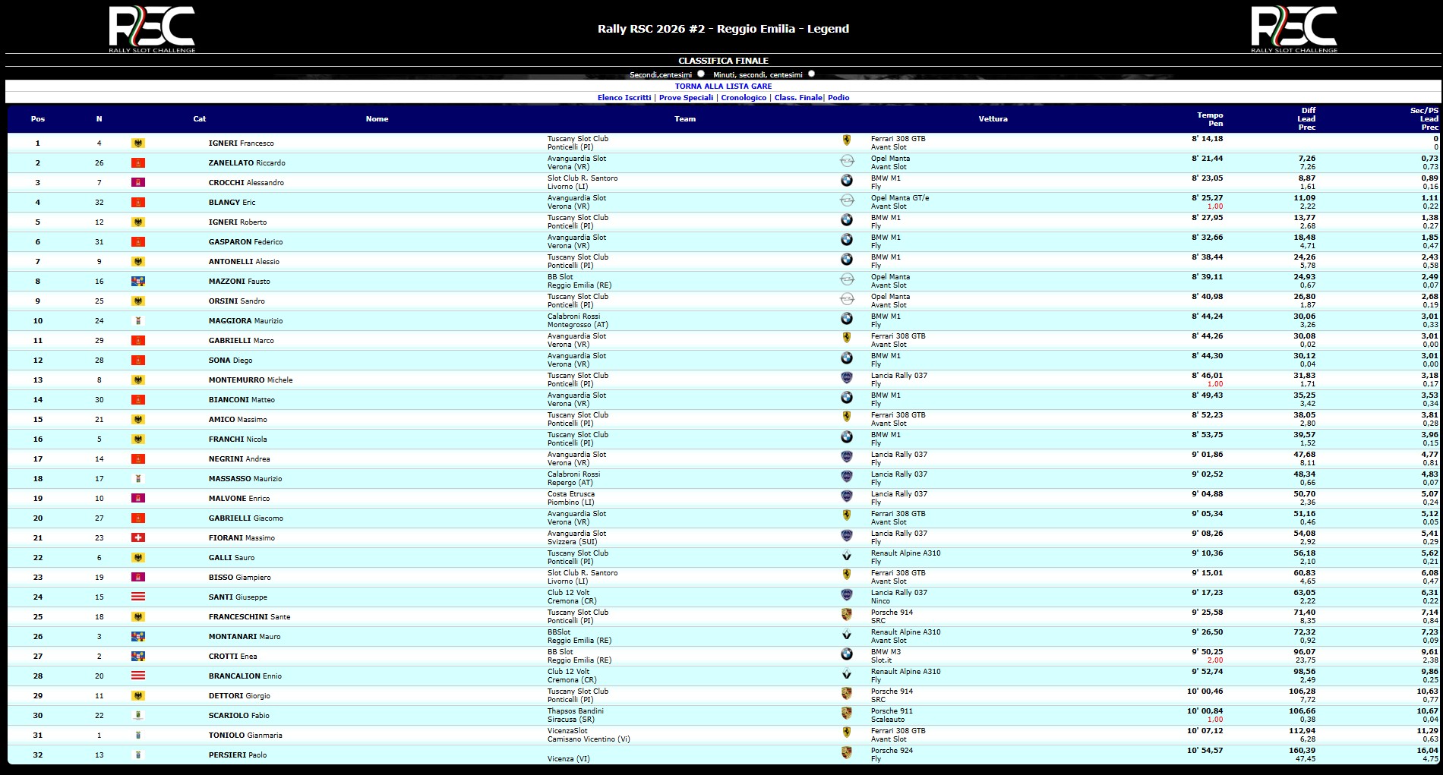The height and width of the screenshot is (775, 1443).
Task: Click the Nome column header
Action: coord(377,119)
